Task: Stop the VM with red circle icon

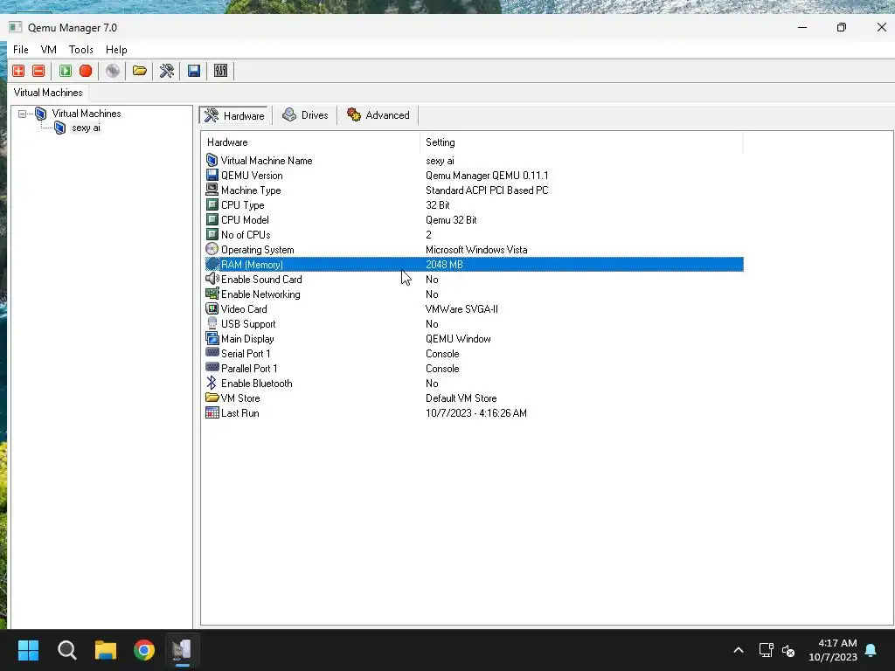Action: (86, 71)
